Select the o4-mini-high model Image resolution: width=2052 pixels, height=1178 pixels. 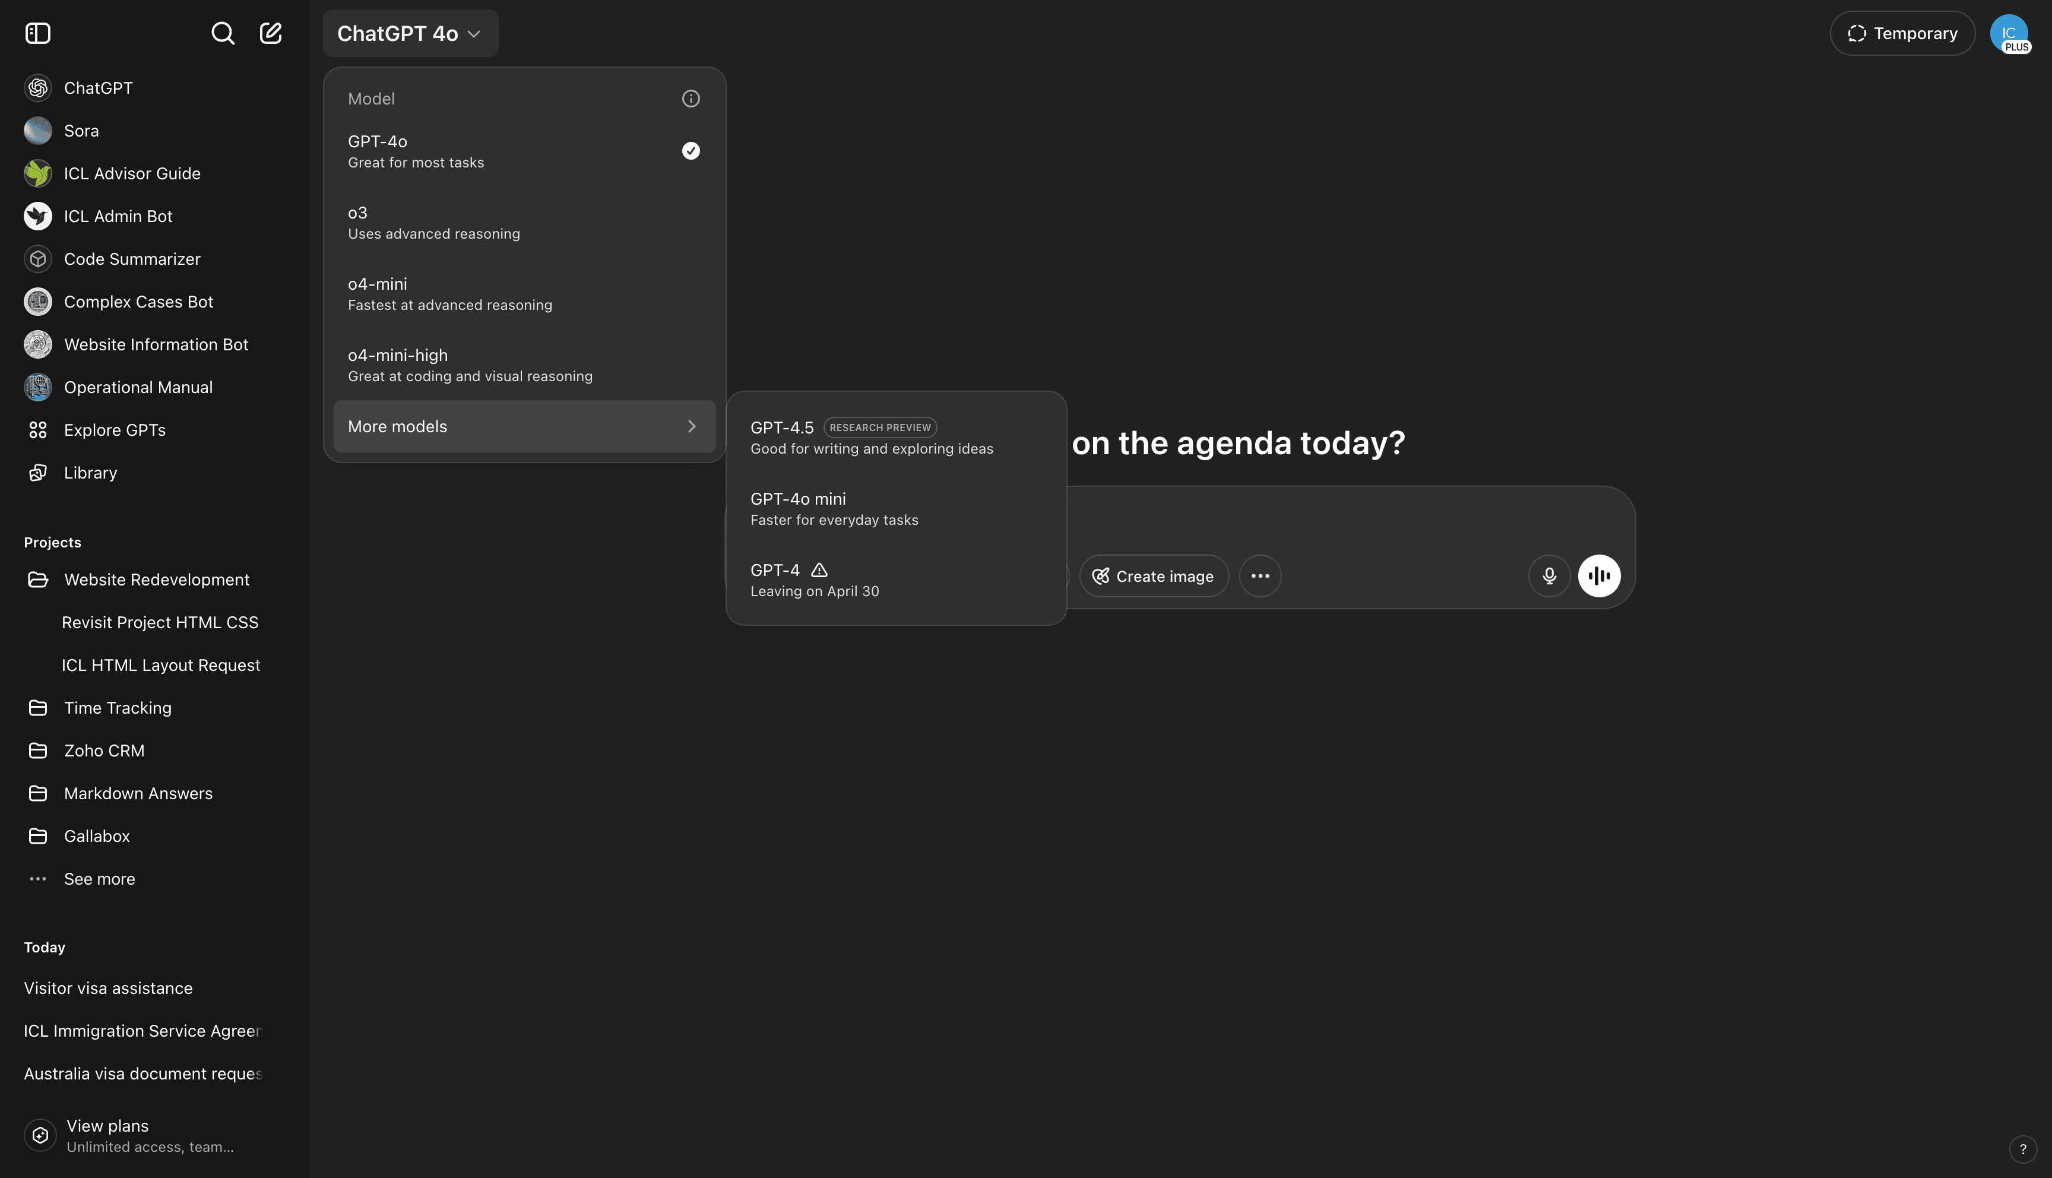pyautogui.click(x=524, y=365)
